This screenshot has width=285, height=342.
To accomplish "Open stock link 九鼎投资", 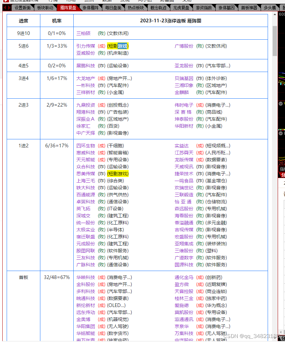I will tap(86, 105).
